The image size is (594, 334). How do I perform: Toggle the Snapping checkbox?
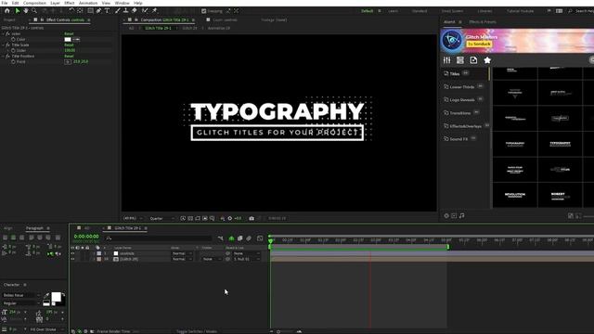point(204,11)
